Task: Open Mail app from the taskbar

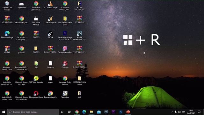Action: [x=99, y=112]
